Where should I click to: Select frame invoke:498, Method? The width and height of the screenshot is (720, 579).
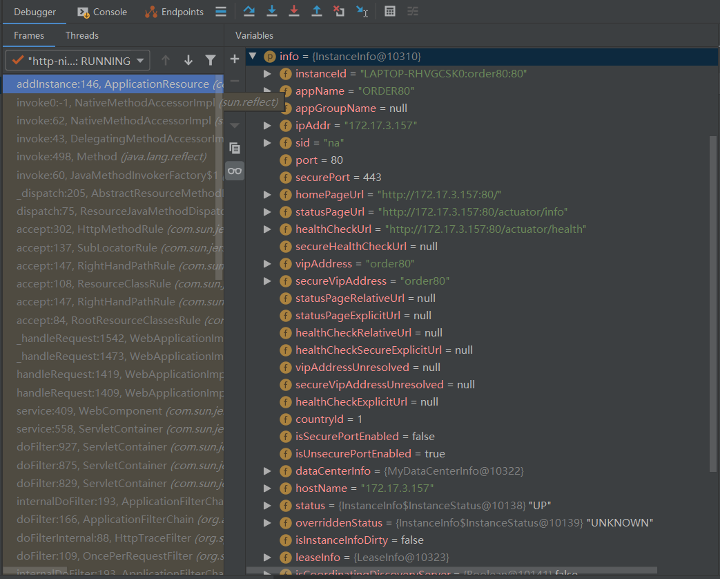pyautogui.click(x=113, y=157)
